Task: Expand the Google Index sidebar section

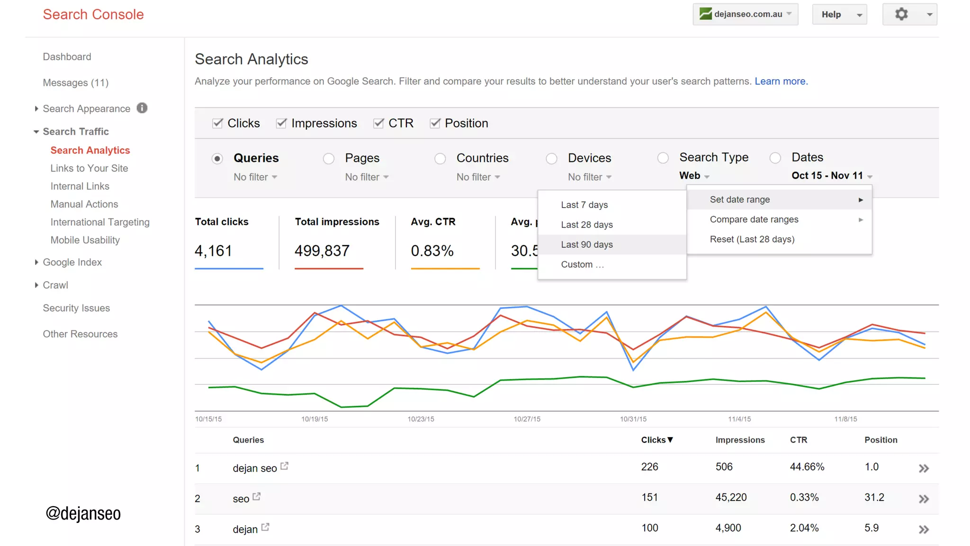Action: [72, 262]
